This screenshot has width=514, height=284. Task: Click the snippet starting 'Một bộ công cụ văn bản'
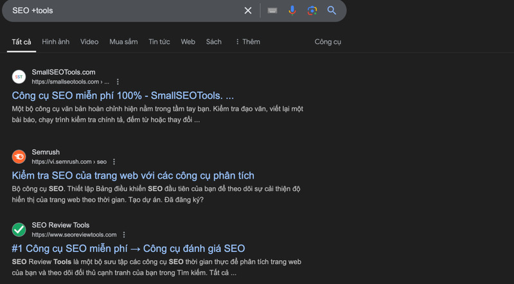click(x=157, y=114)
